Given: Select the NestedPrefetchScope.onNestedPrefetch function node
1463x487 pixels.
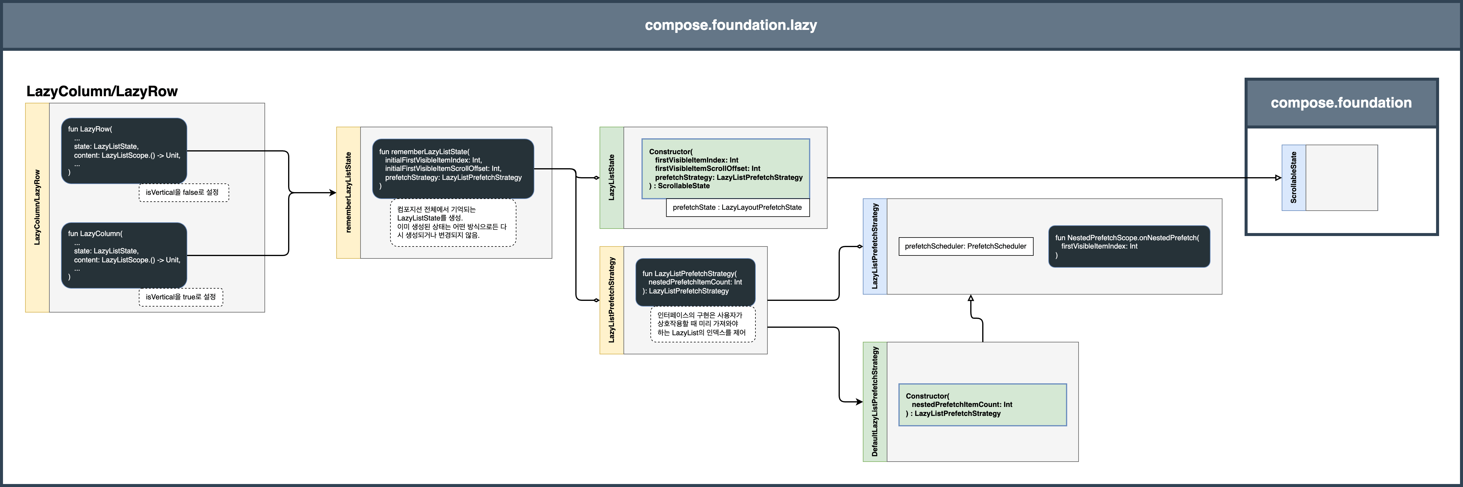Looking at the screenshot, I should [1129, 246].
